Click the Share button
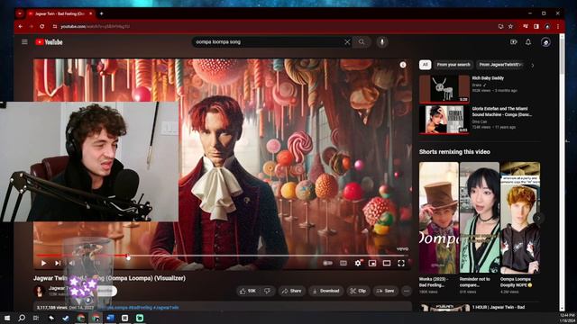Viewport: 577px width, 324px height. (x=291, y=291)
